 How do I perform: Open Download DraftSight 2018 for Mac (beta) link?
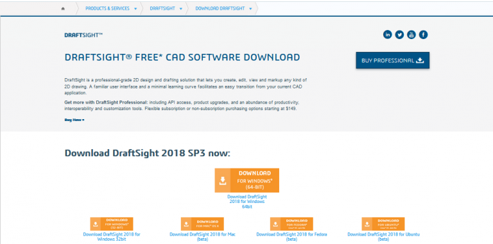pyautogui.click(x=202, y=237)
